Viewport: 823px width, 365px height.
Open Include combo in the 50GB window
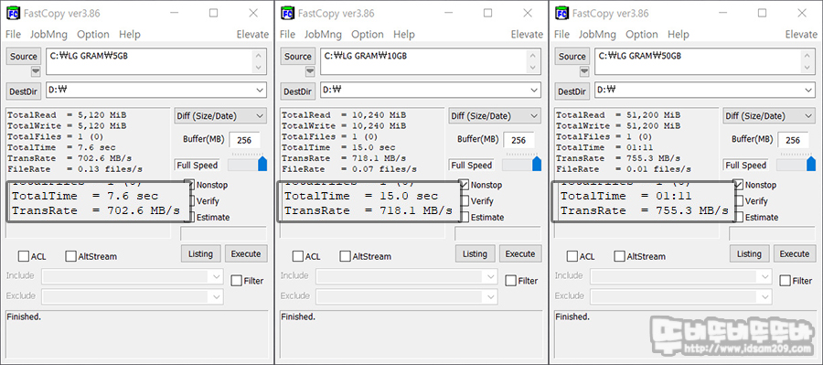pyautogui.click(x=681, y=276)
